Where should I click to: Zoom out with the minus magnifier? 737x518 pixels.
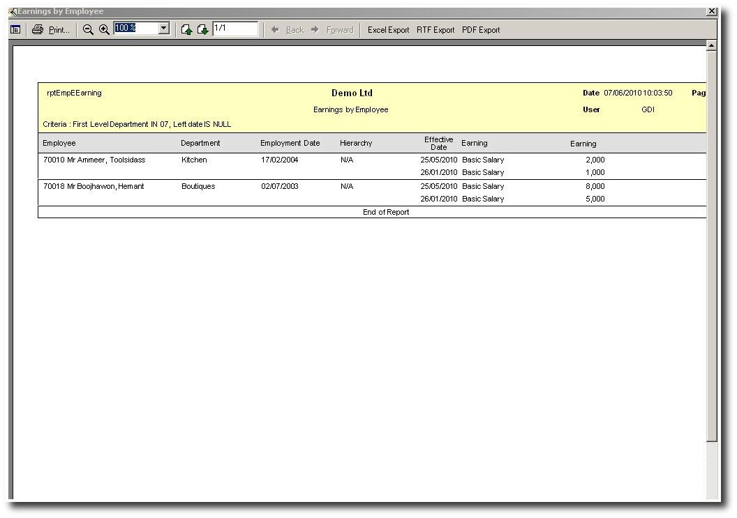88,30
